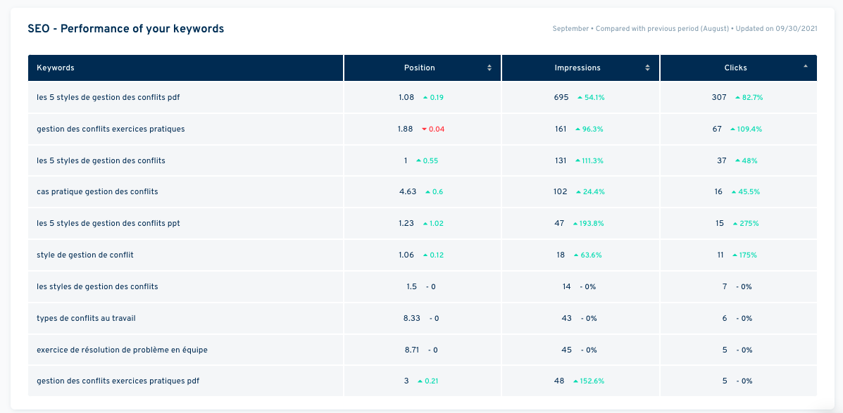843x413 pixels.
Task: Click impressions change 54.1%
Action: [x=591, y=98]
